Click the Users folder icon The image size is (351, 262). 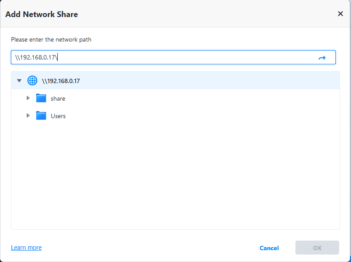click(41, 115)
